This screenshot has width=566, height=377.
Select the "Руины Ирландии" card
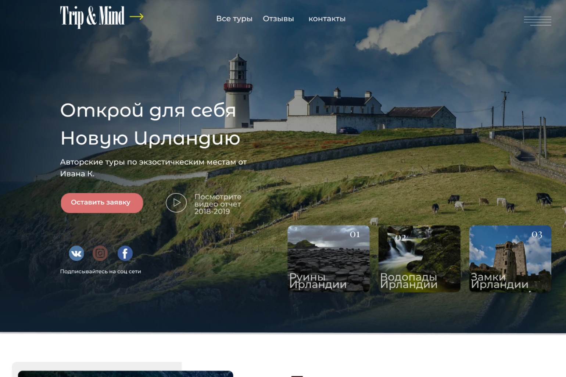coord(329,259)
